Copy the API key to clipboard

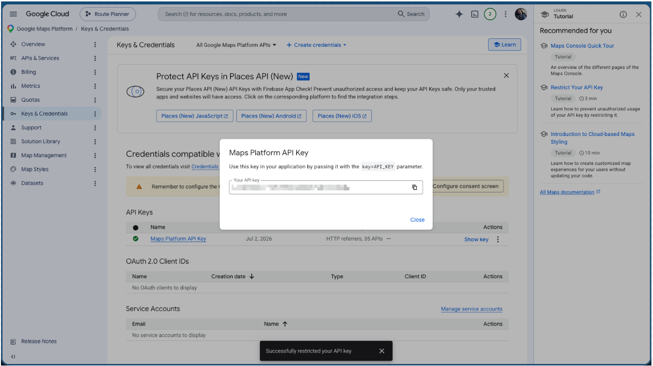[x=414, y=187]
